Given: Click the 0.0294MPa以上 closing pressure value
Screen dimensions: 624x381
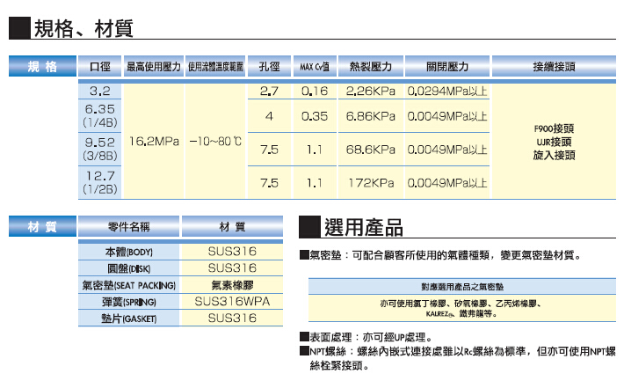Looking at the screenshot, I should tap(447, 91).
